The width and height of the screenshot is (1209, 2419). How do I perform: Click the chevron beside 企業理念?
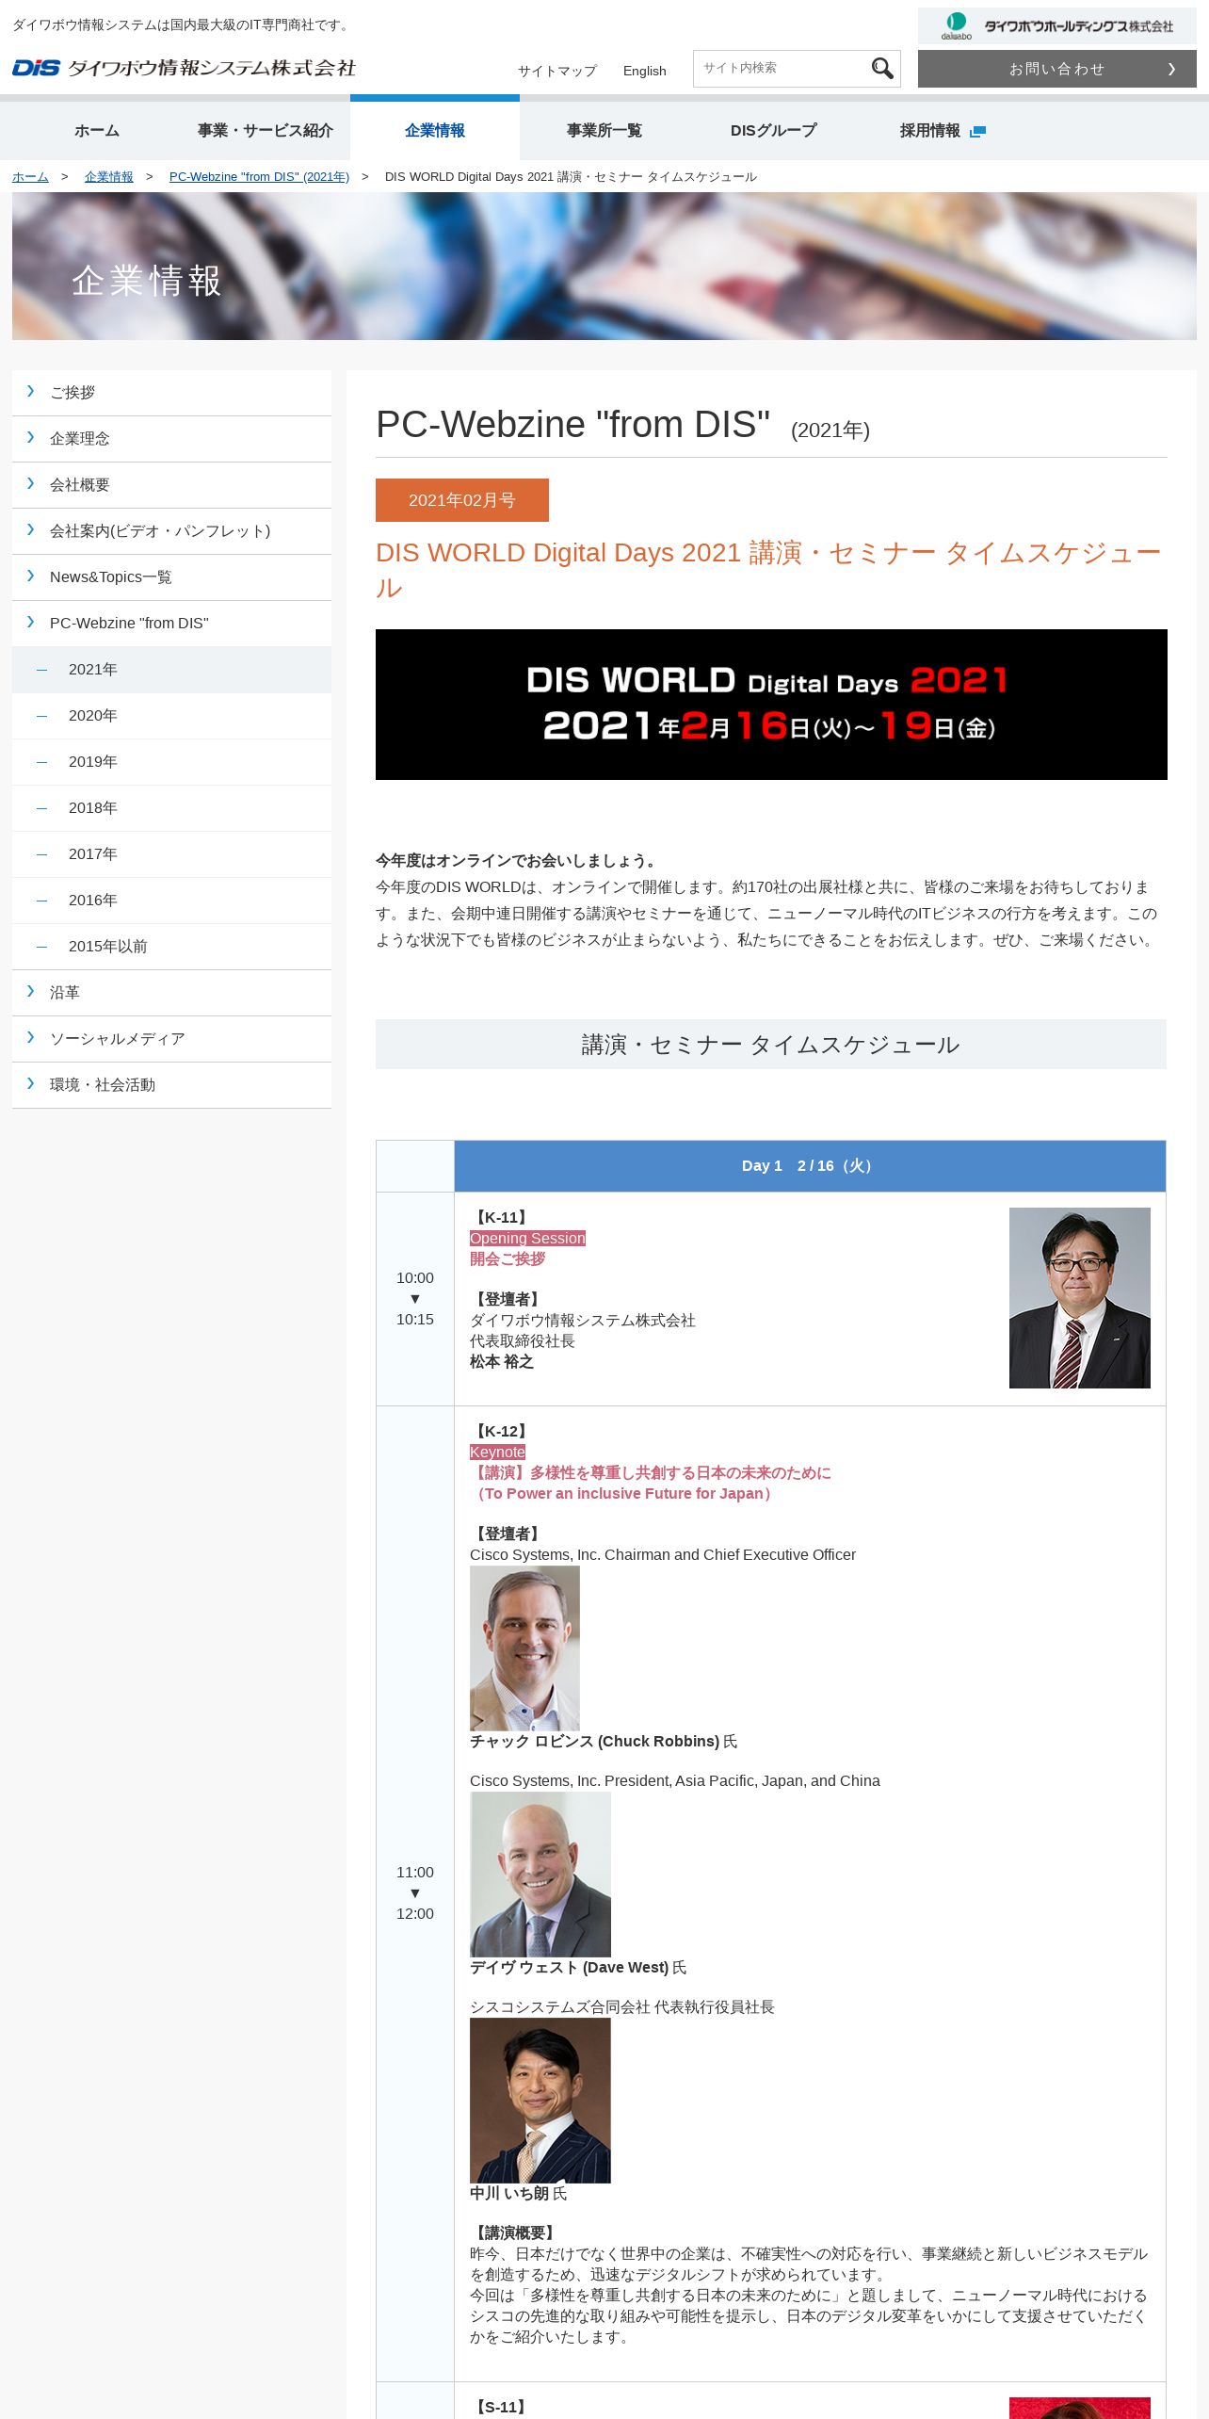[x=30, y=437]
